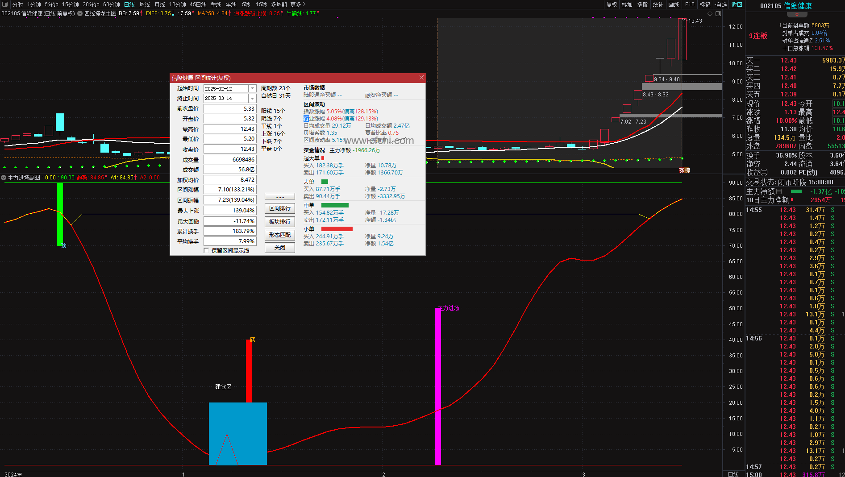Click the 10日主力净额 row

tap(795, 200)
